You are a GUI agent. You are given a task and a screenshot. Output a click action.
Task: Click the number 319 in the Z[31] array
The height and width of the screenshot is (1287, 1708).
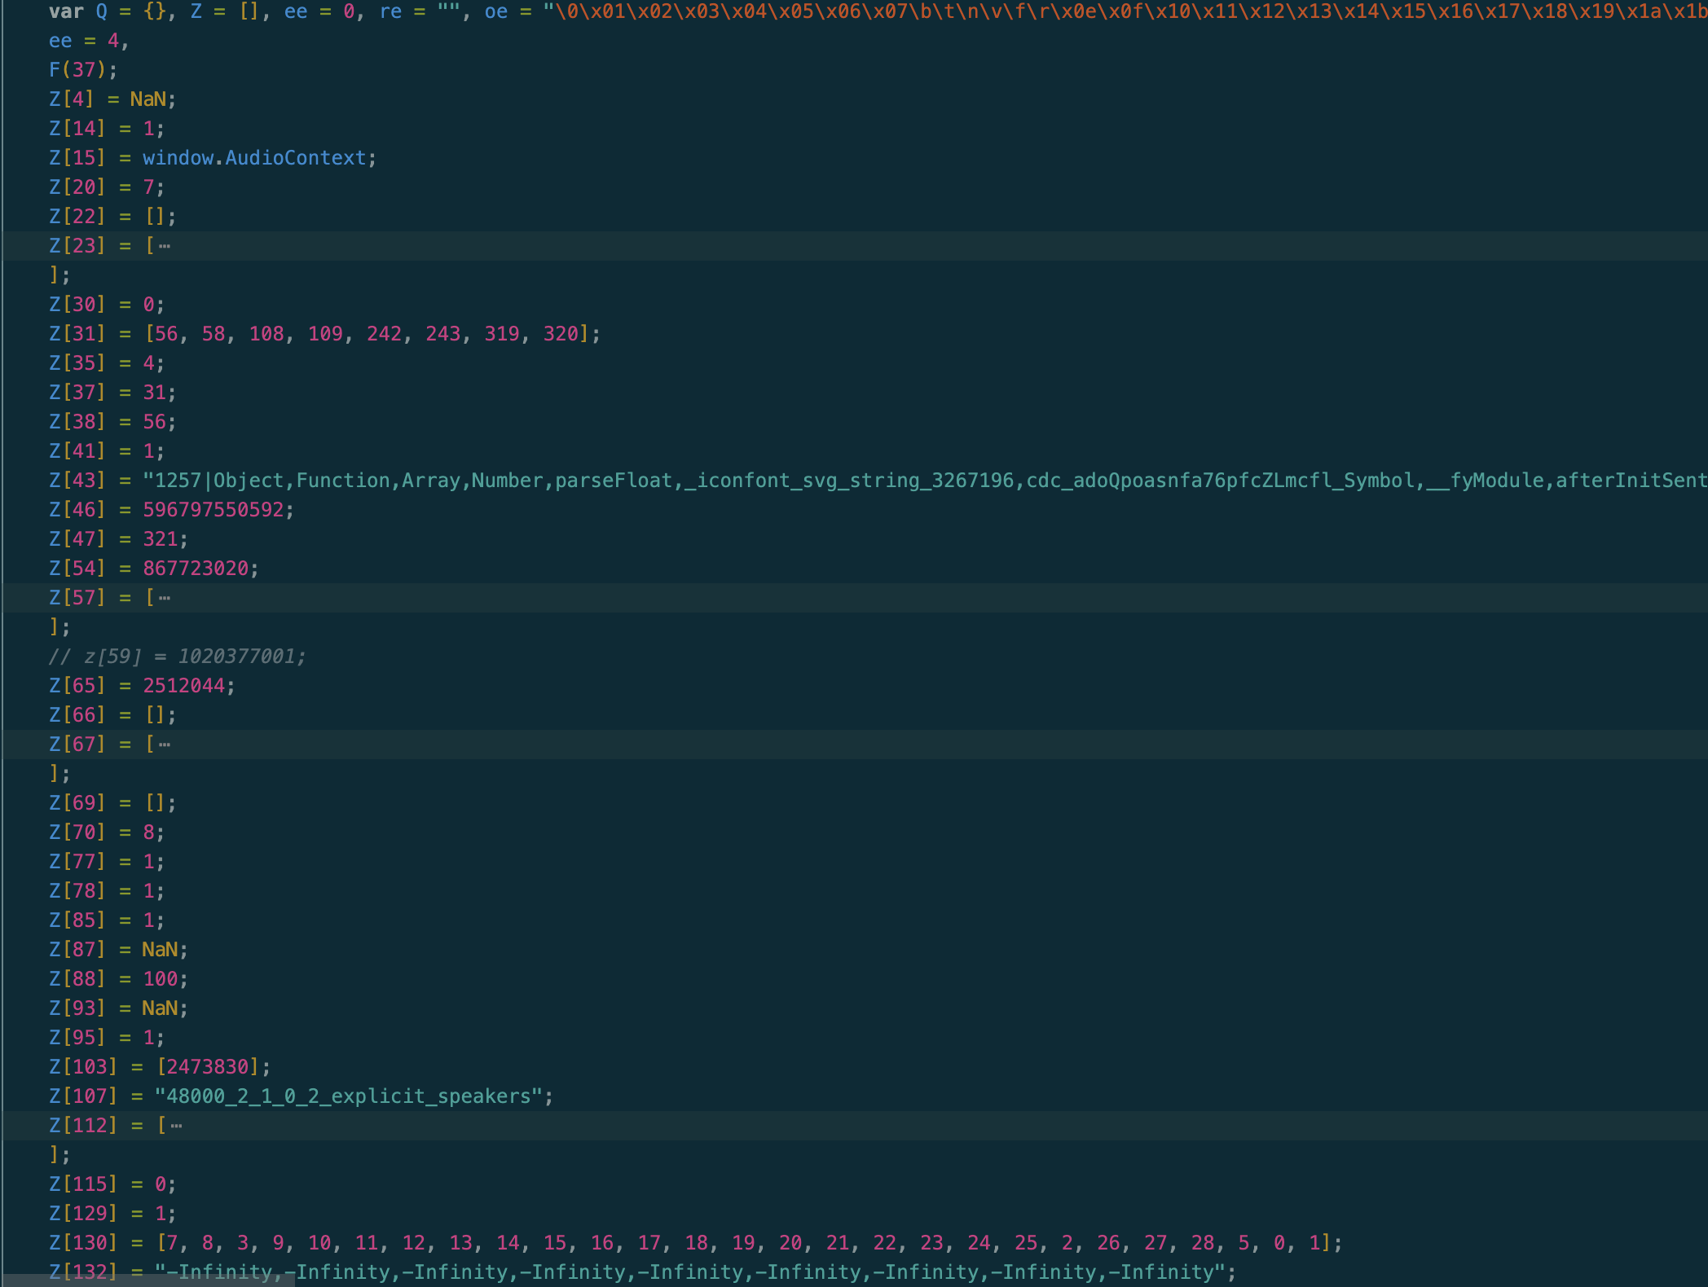click(501, 334)
